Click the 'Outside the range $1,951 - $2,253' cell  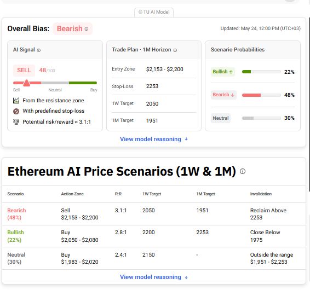(x=272, y=258)
